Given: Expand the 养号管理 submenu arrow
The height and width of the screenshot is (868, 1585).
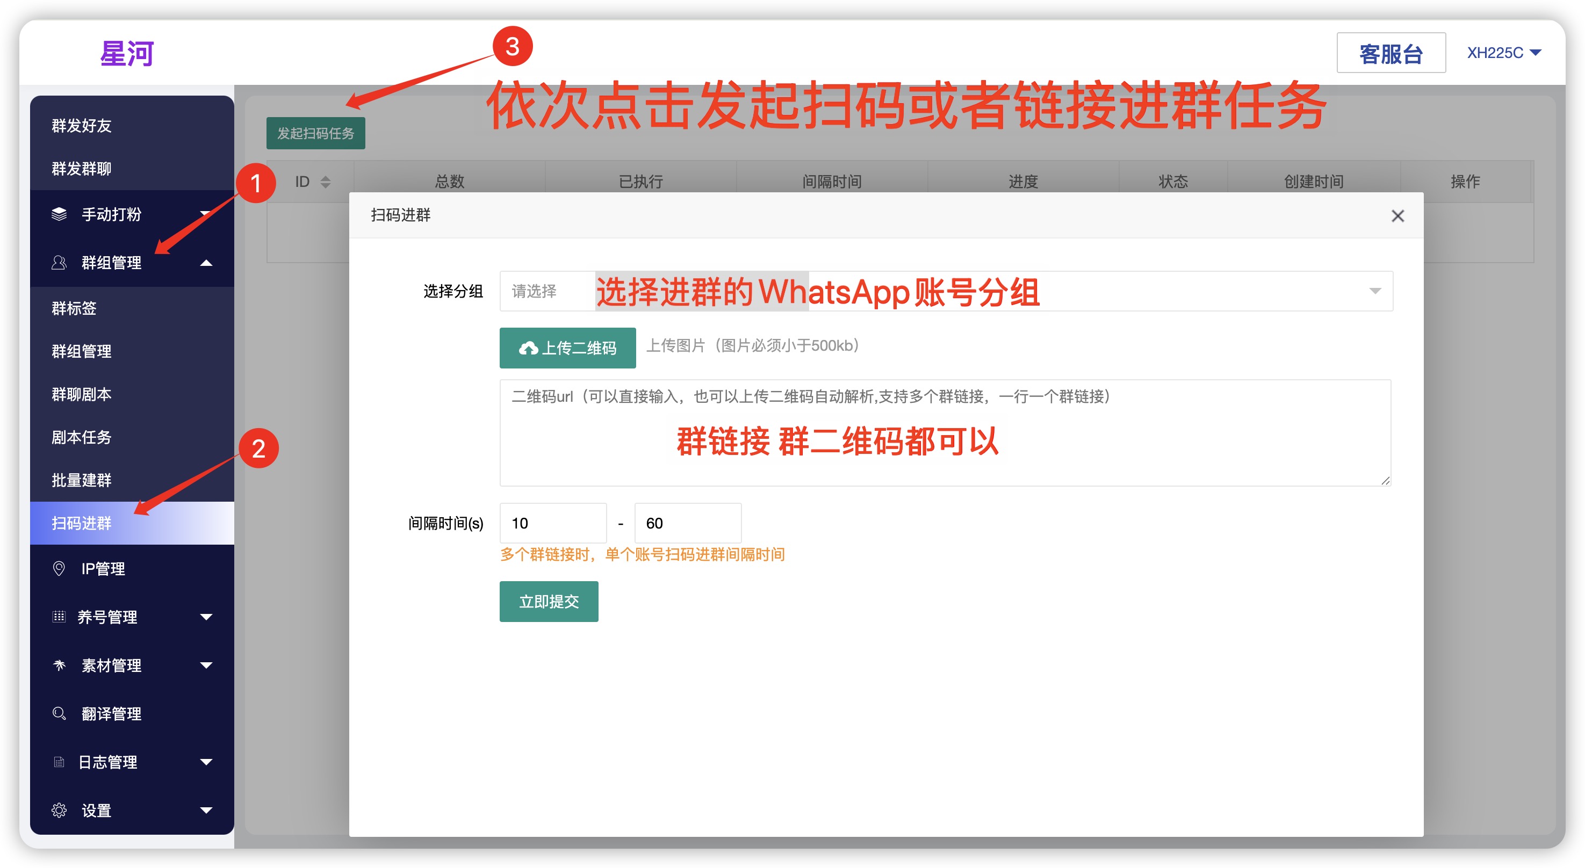Looking at the screenshot, I should pyautogui.click(x=206, y=617).
